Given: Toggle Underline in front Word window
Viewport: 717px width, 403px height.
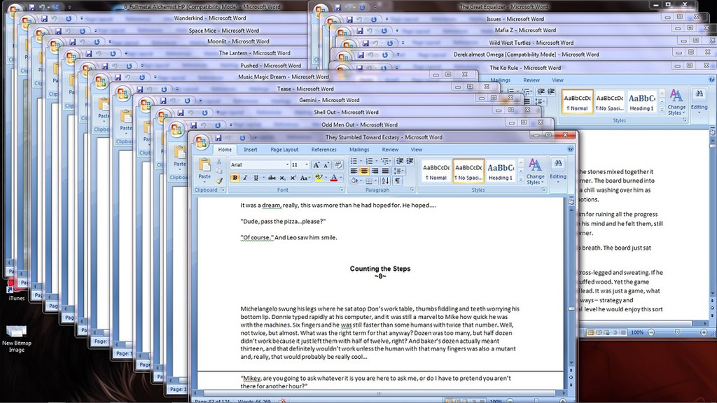Looking at the screenshot, I should 256,178.
